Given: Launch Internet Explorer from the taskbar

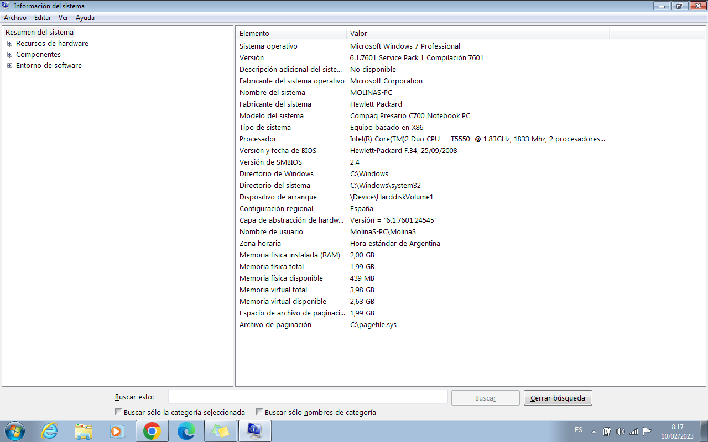Looking at the screenshot, I should coord(50,431).
